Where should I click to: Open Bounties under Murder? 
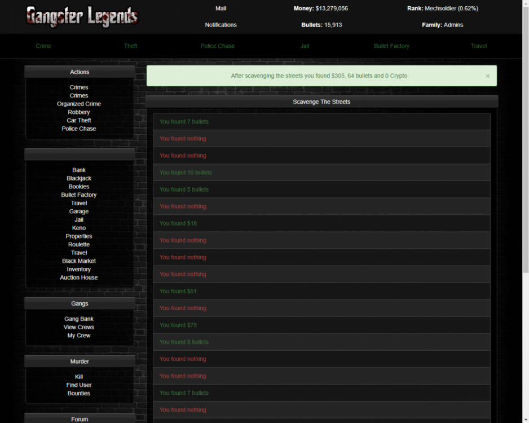(78, 393)
